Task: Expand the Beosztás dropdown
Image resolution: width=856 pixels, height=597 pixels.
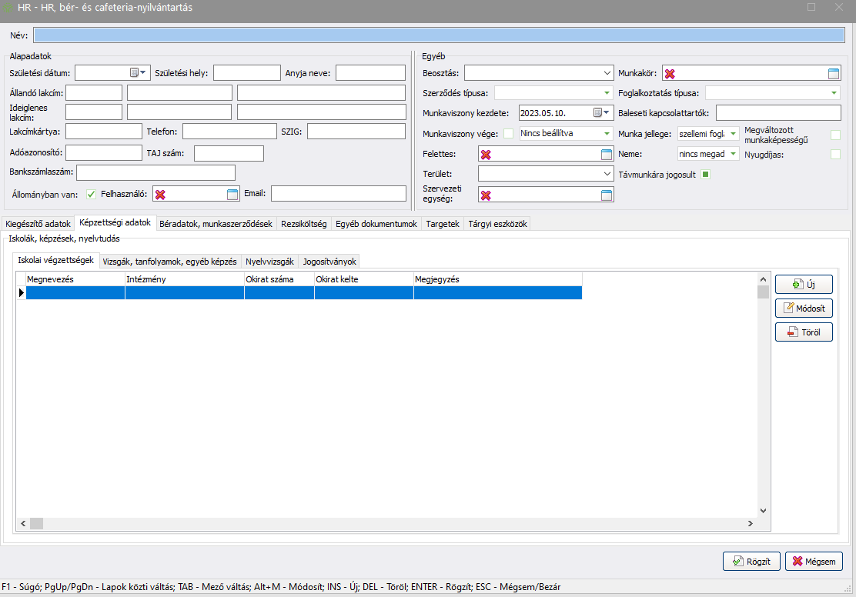Action: coord(607,73)
